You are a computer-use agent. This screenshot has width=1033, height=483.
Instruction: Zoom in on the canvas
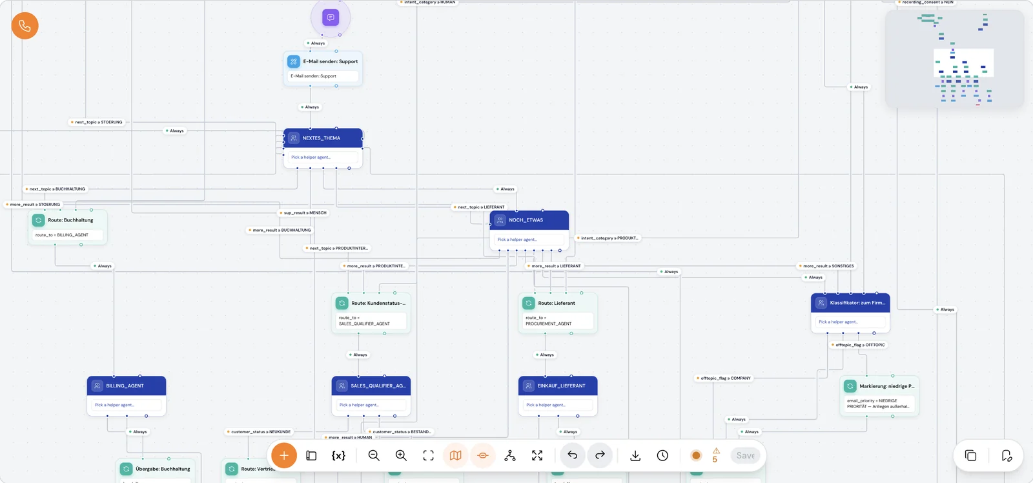click(x=401, y=455)
